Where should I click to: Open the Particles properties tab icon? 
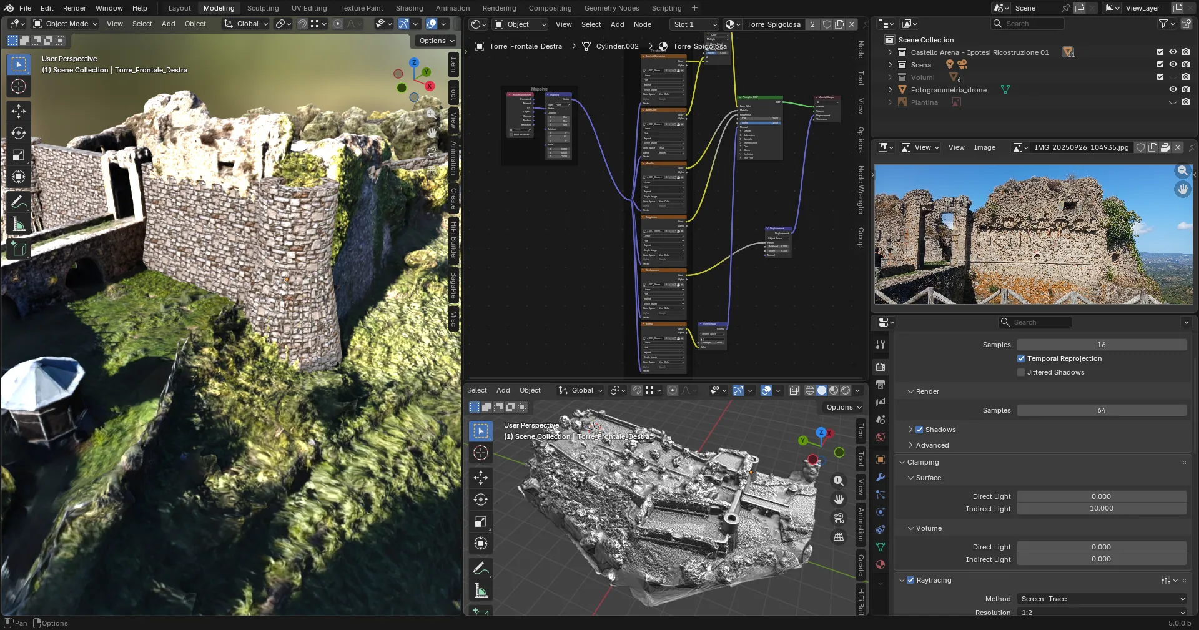click(881, 495)
